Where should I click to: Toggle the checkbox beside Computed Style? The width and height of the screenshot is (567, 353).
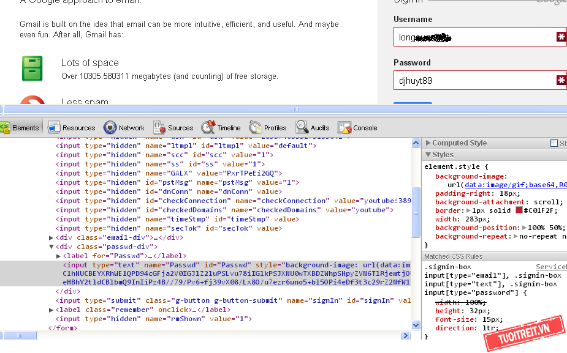[x=554, y=143]
